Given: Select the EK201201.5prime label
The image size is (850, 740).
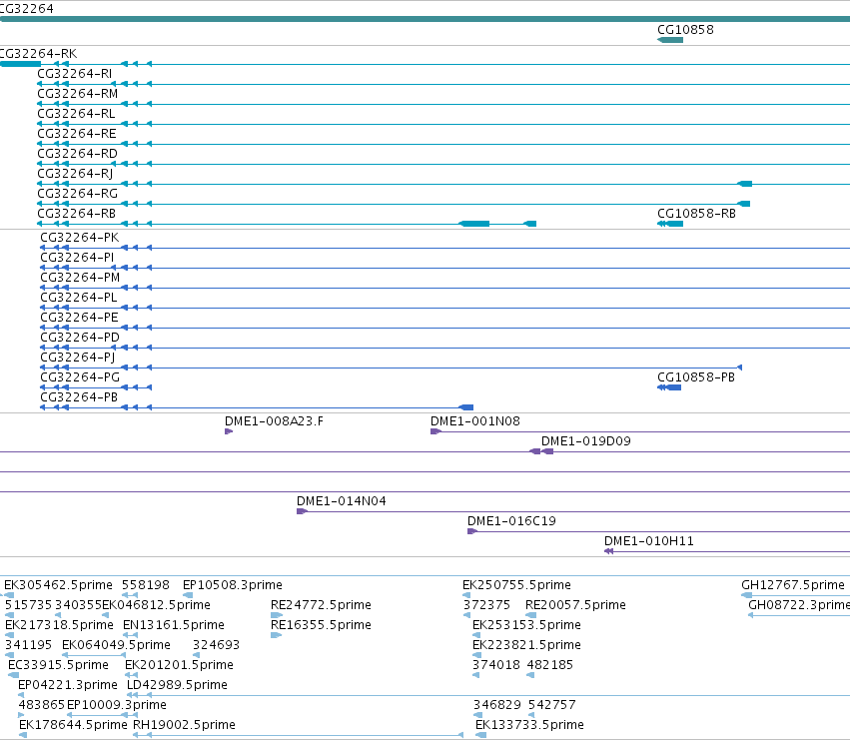Looking at the screenshot, I should point(179,665).
